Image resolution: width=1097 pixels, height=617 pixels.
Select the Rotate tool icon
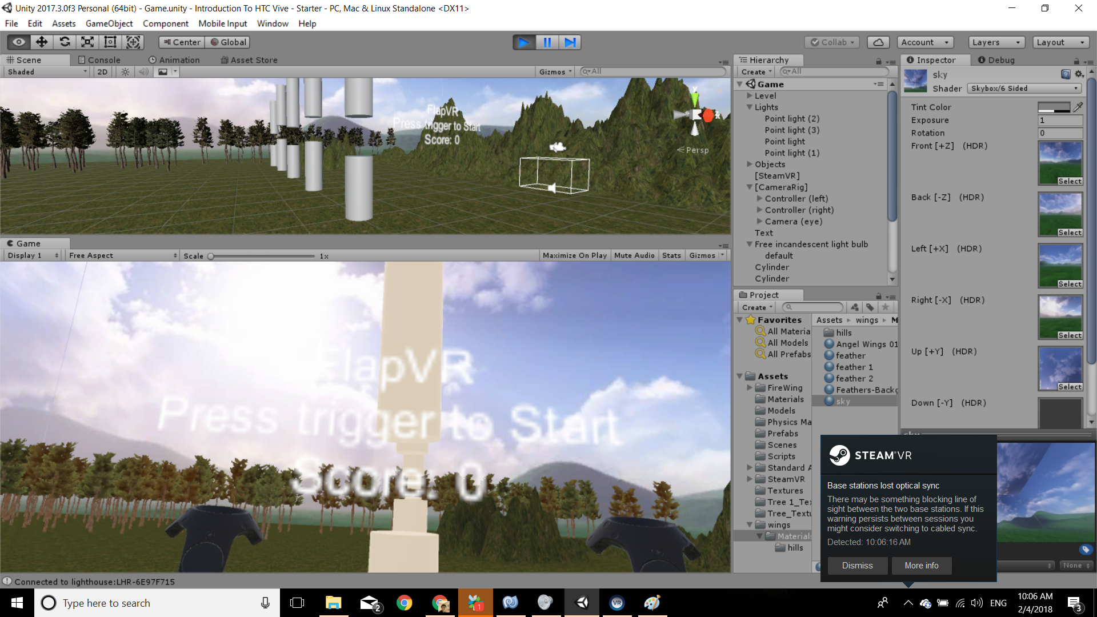pyautogui.click(x=65, y=42)
